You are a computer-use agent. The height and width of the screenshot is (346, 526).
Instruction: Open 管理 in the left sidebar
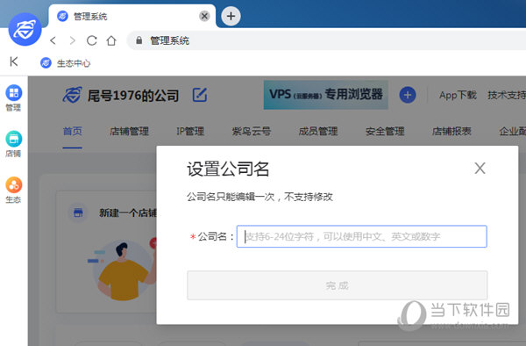13,97
